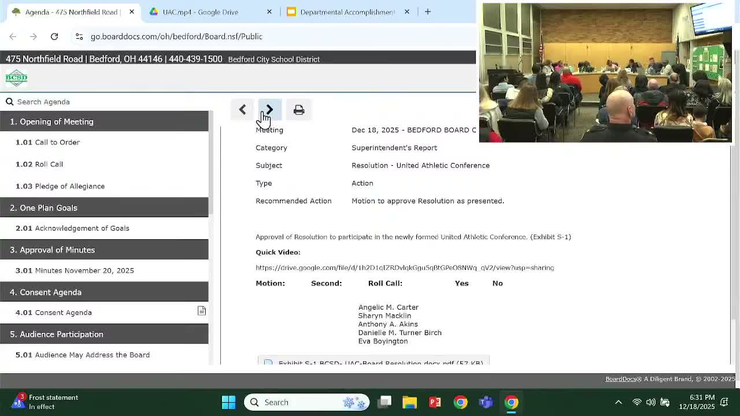Open attachment icon beside Consent Agenda
The width and height of the screenshot is (740, 416).
tap(202, 311)
